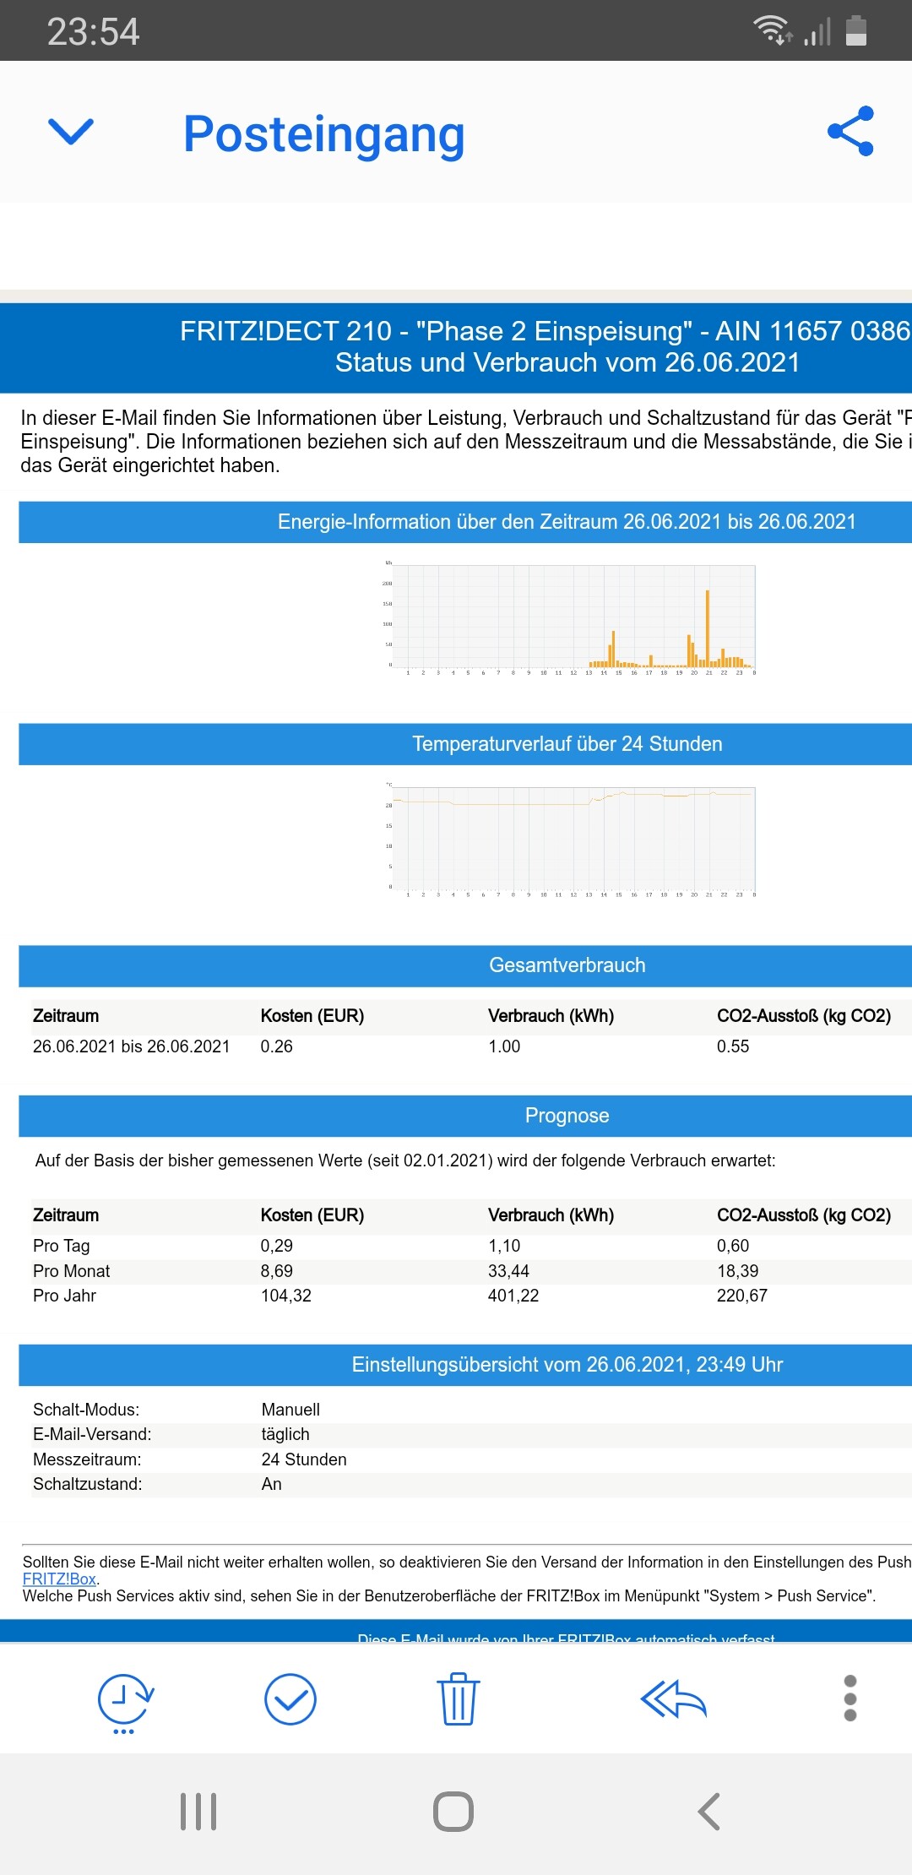Screen dimensions: 912x1875
Task: Tap the 23:54 status bar clock
Action: [x=93, y=31]
